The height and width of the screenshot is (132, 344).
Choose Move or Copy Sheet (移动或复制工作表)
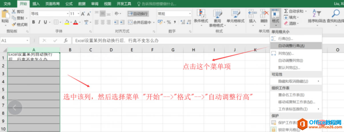pos(296,102)
